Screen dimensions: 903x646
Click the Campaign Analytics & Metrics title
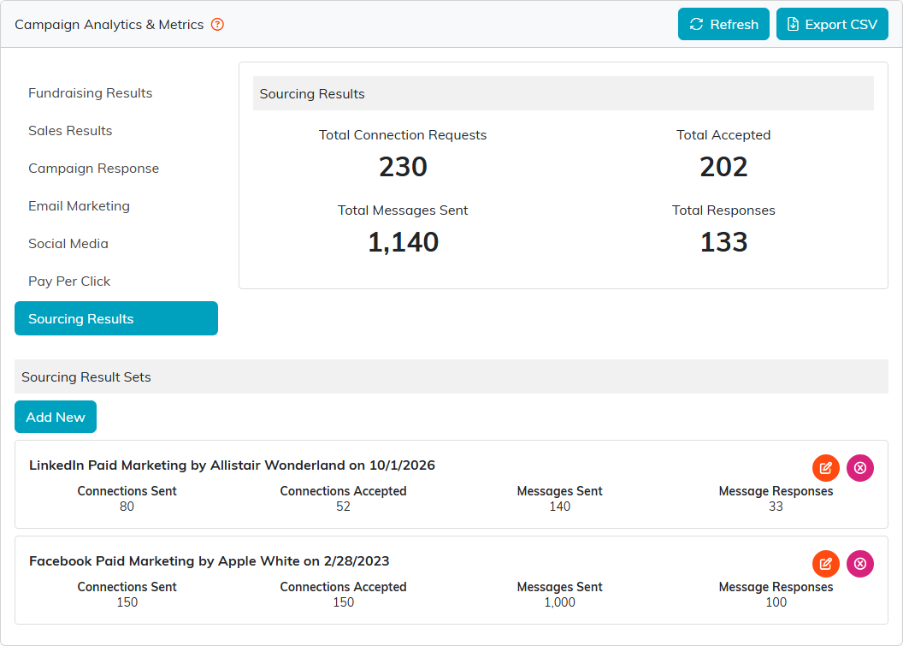coord(109,25)
